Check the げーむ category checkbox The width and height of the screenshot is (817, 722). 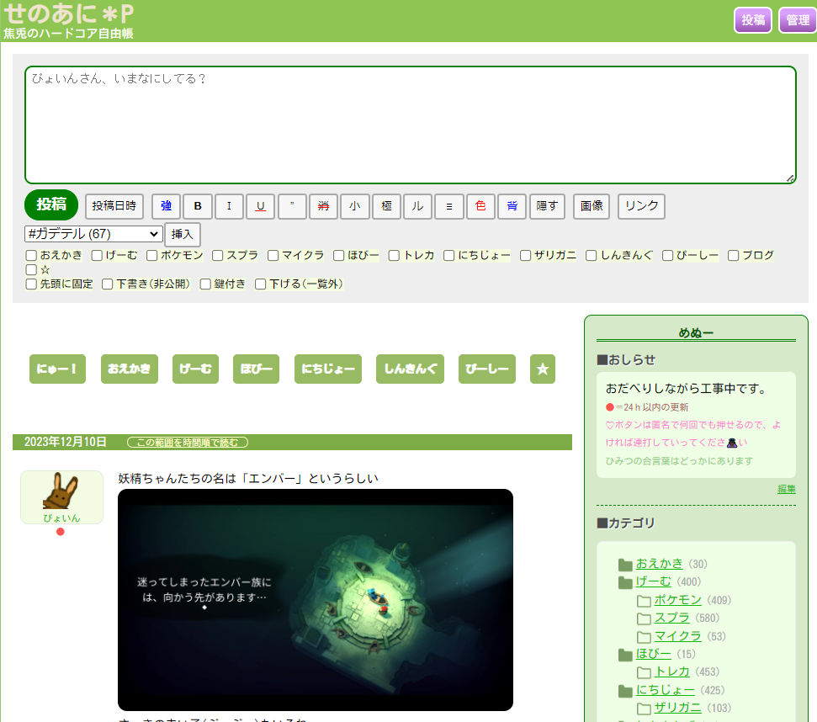(x=97, y=255)
